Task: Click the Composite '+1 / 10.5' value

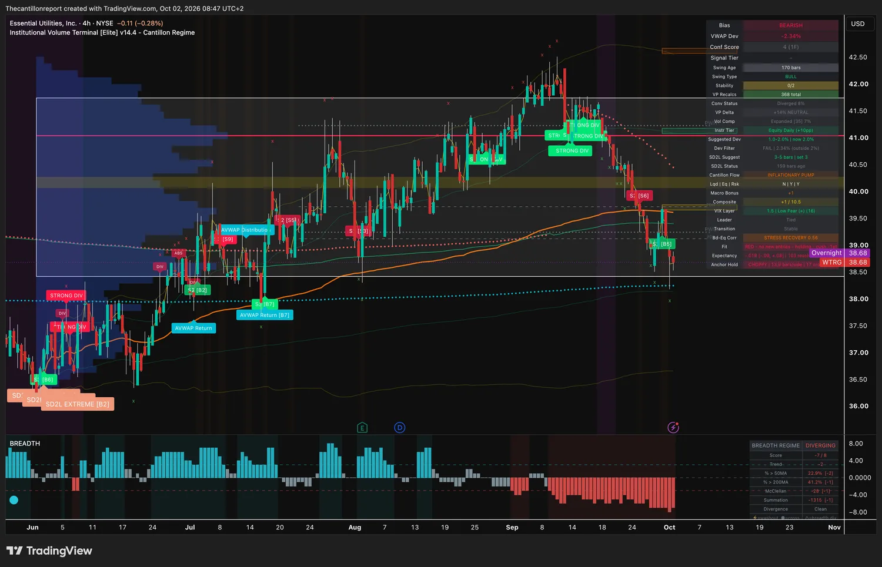Action: tap(791, 202)
